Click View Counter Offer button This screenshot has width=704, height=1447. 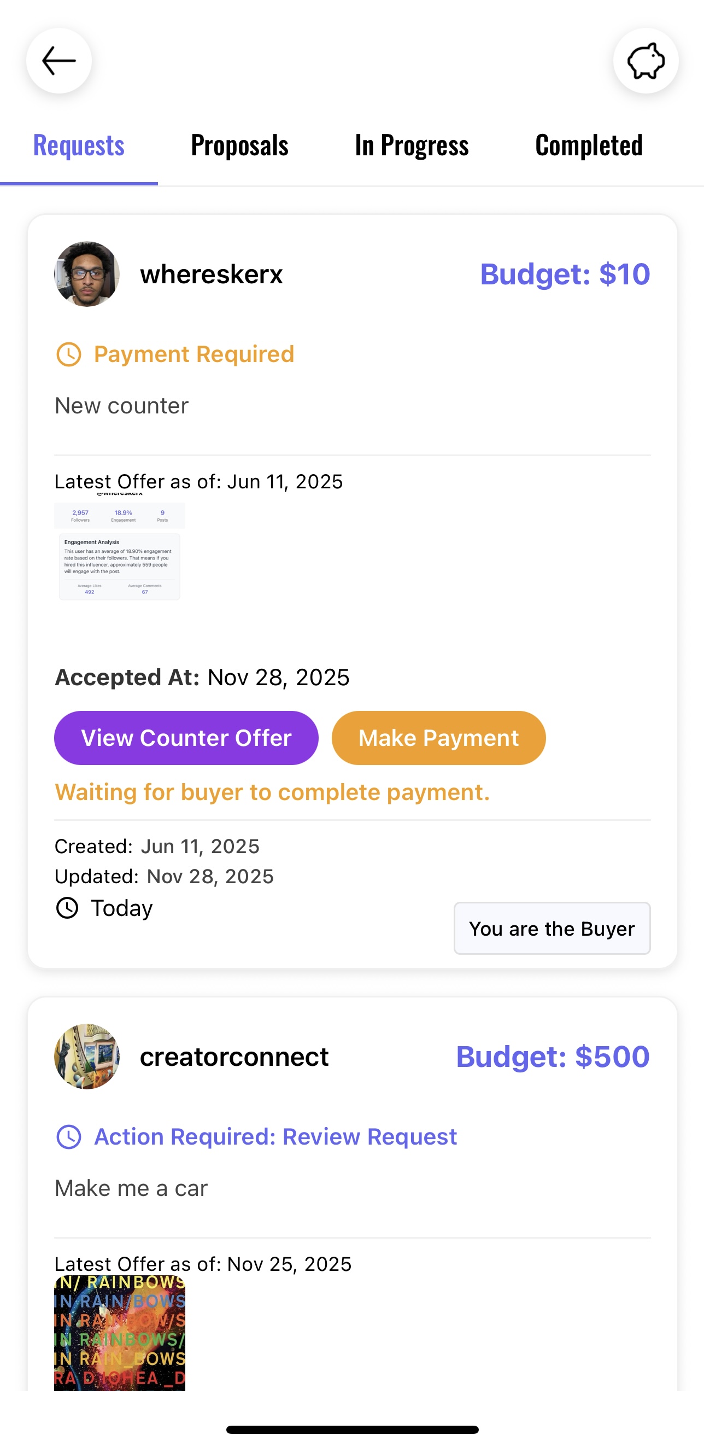click(x=186, y=738)
